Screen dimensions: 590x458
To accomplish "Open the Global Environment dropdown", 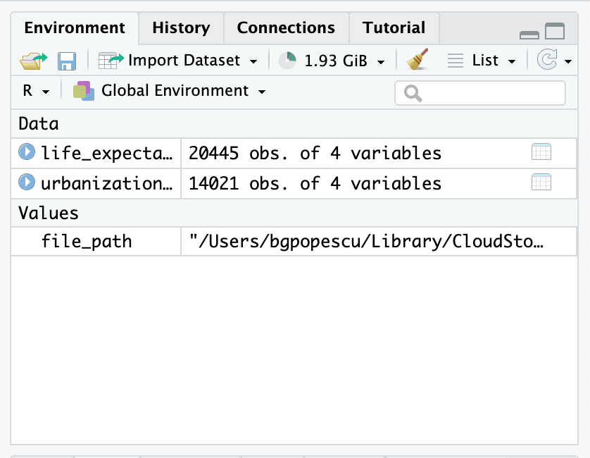I will point(170,91).
